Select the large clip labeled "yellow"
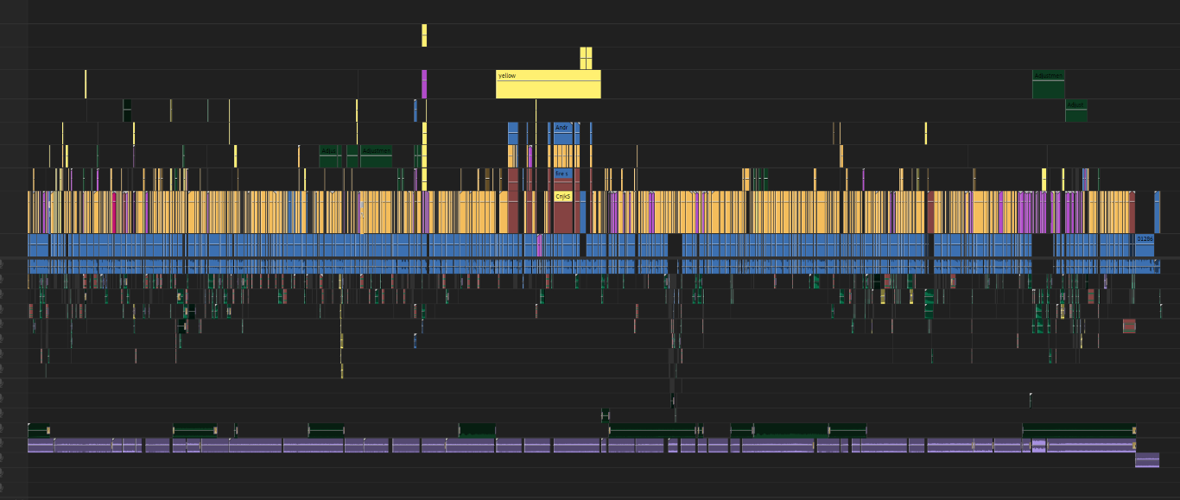 (x=548, y=85)
